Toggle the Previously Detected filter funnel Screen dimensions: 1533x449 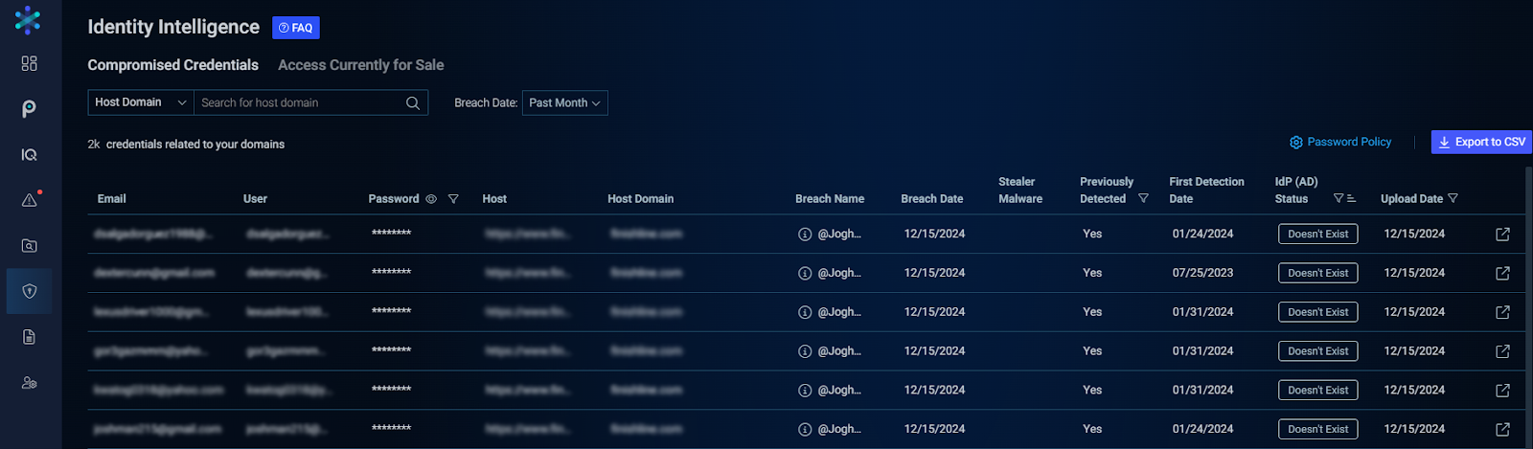point(1143,198)
